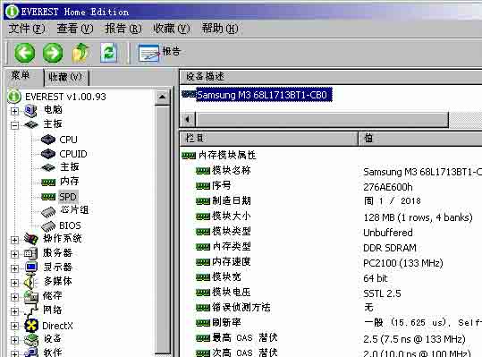Select the 芯片组 chipset tree entry
This screenshot has height=357, width=482.
[74, 210]
